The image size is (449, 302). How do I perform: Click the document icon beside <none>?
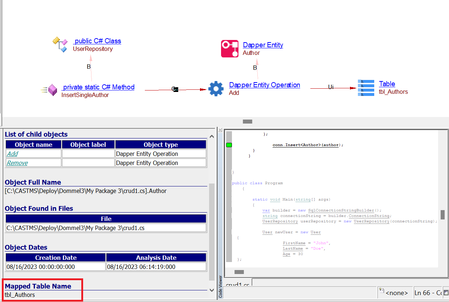tap(381, 291)
